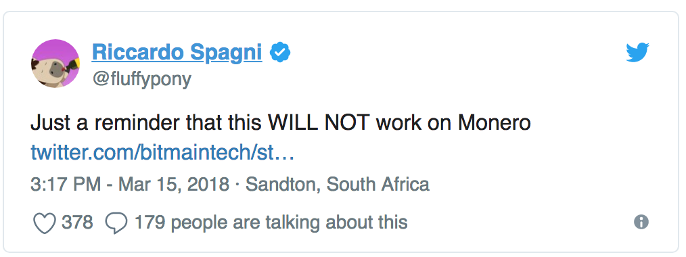Click the 378 likes count
The image size is (686, 257).
[77, 223]
